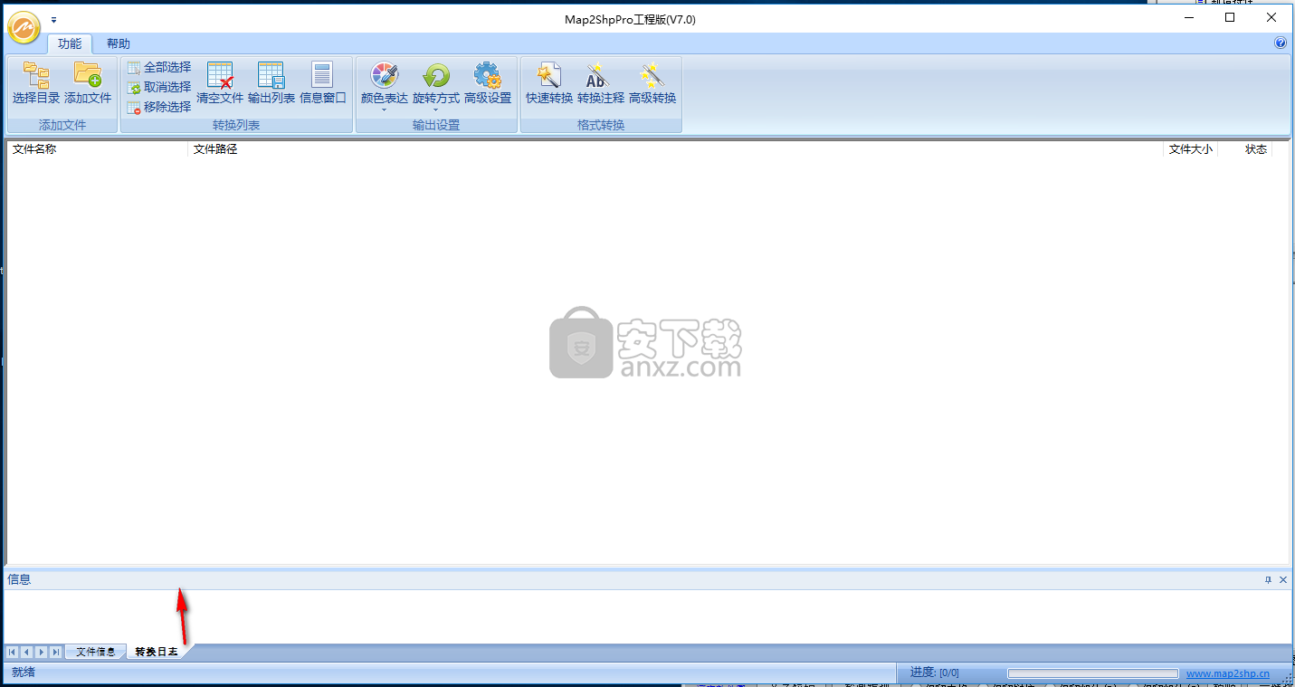Screen dimensions: 1295x687
Task: Close the 信息 panel
Action: (x=1283, y=580)
